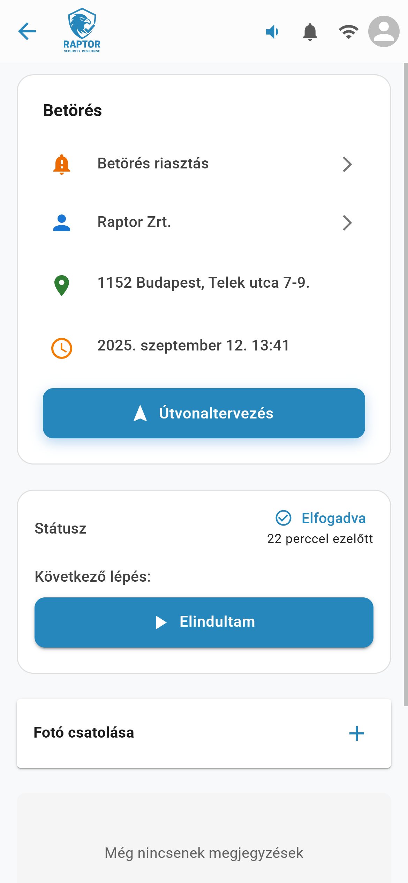
Task: Open notifications with the bell icon
Action: pyautogui.click(x=310, y=32)
